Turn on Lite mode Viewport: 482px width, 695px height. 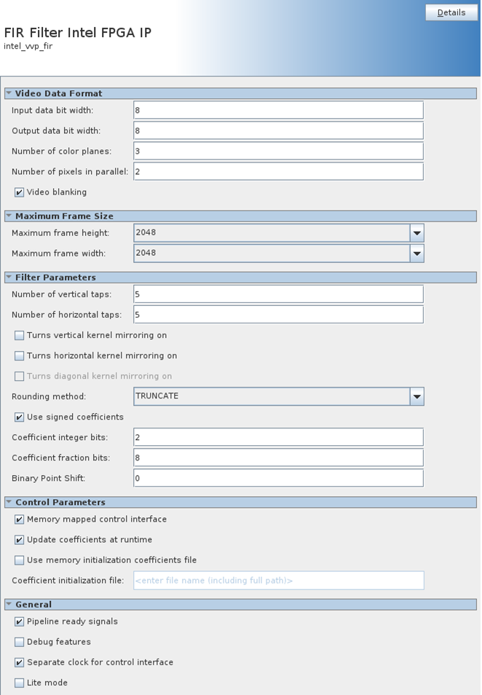pyautogui.click(x=18, y=683)
